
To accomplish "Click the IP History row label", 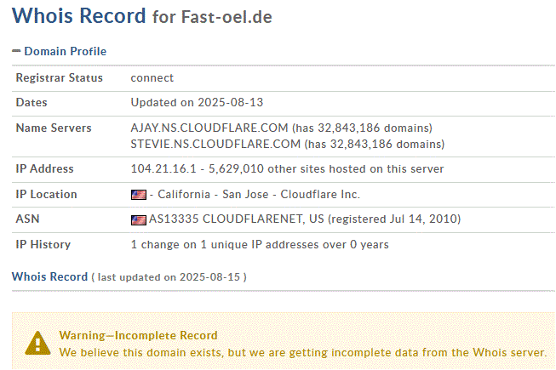I will (43, 245).
